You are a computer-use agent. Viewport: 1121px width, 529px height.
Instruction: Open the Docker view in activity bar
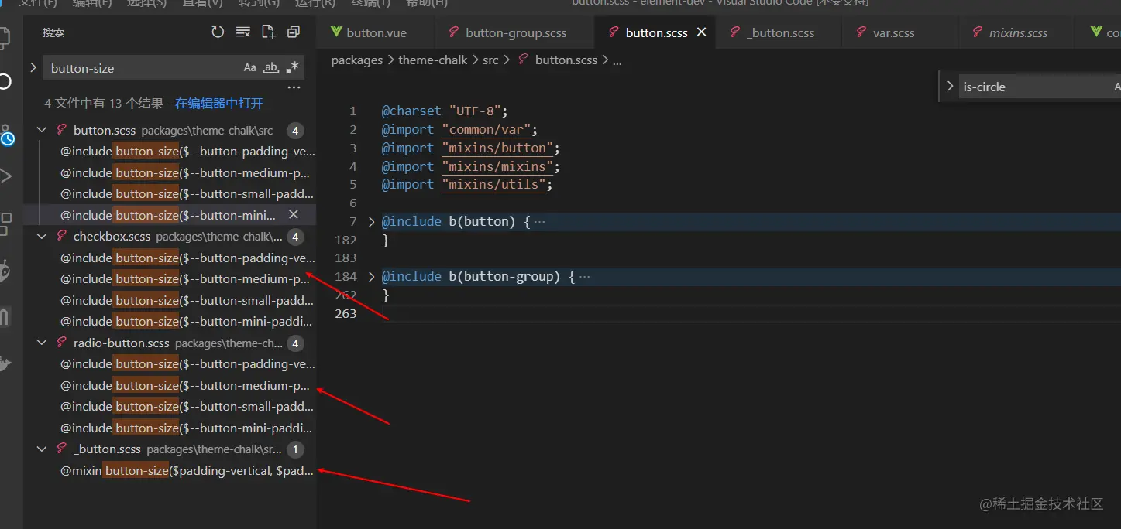point(6,363)
